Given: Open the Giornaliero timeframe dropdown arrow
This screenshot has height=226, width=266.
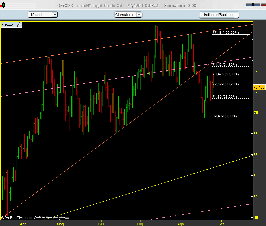Looking at the screenshot, I should pos(139,15).
